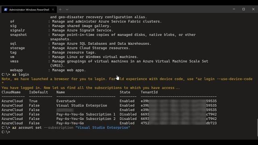Click the terminal scrollbar thumb

[257, 128]
